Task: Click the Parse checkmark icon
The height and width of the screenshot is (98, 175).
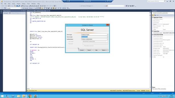Action: [x=36, y=8]
